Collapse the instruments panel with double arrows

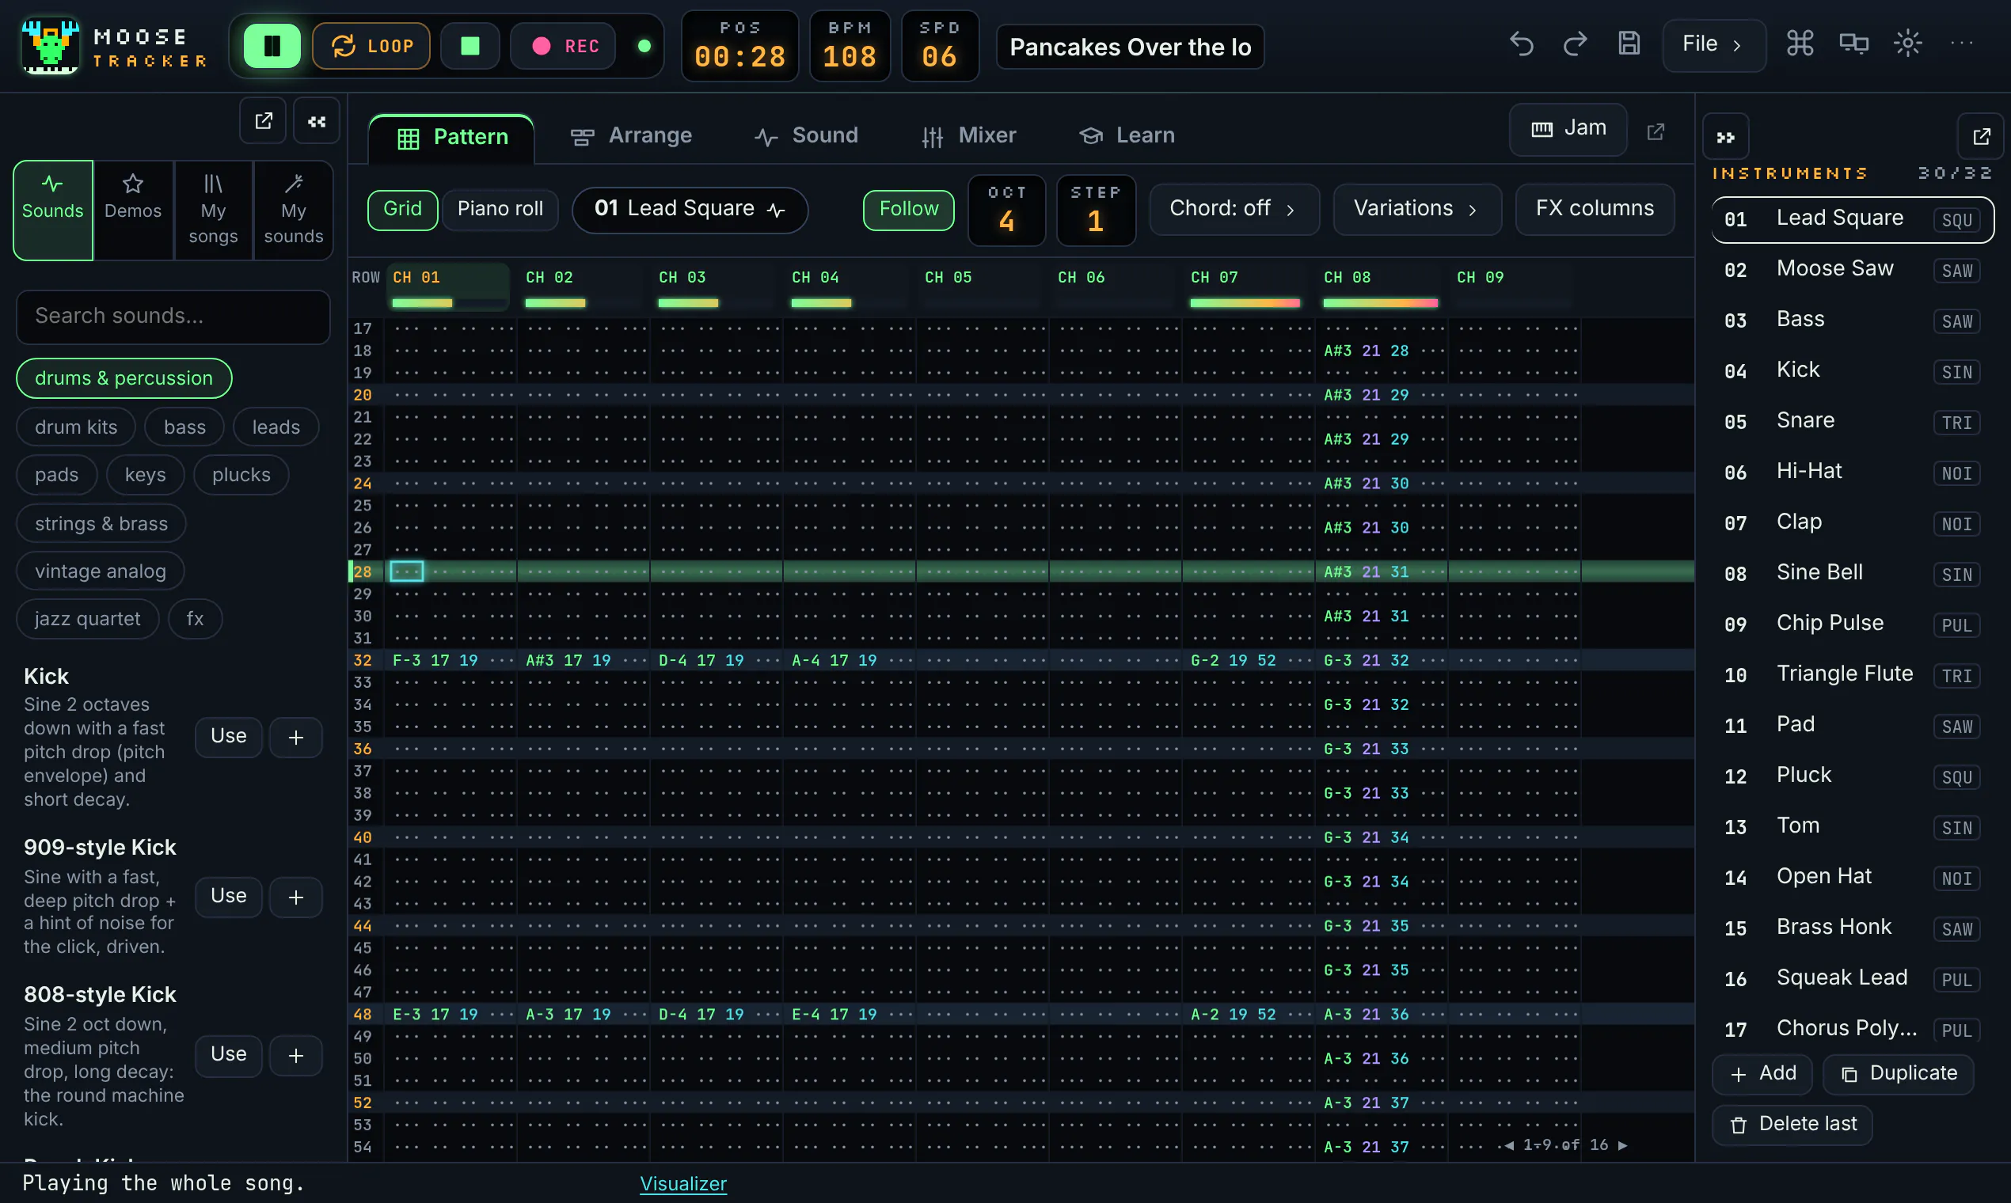tap(1725, 137)
